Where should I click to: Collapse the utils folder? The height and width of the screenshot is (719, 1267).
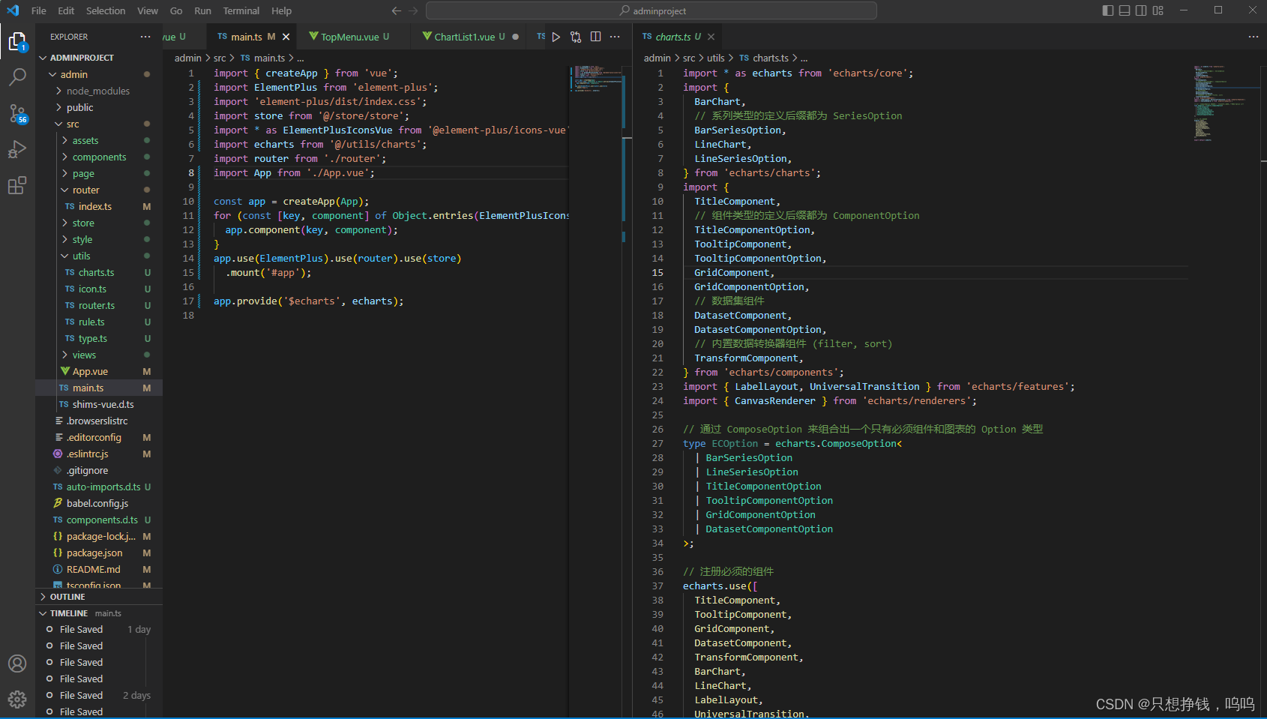coord(81,256)
